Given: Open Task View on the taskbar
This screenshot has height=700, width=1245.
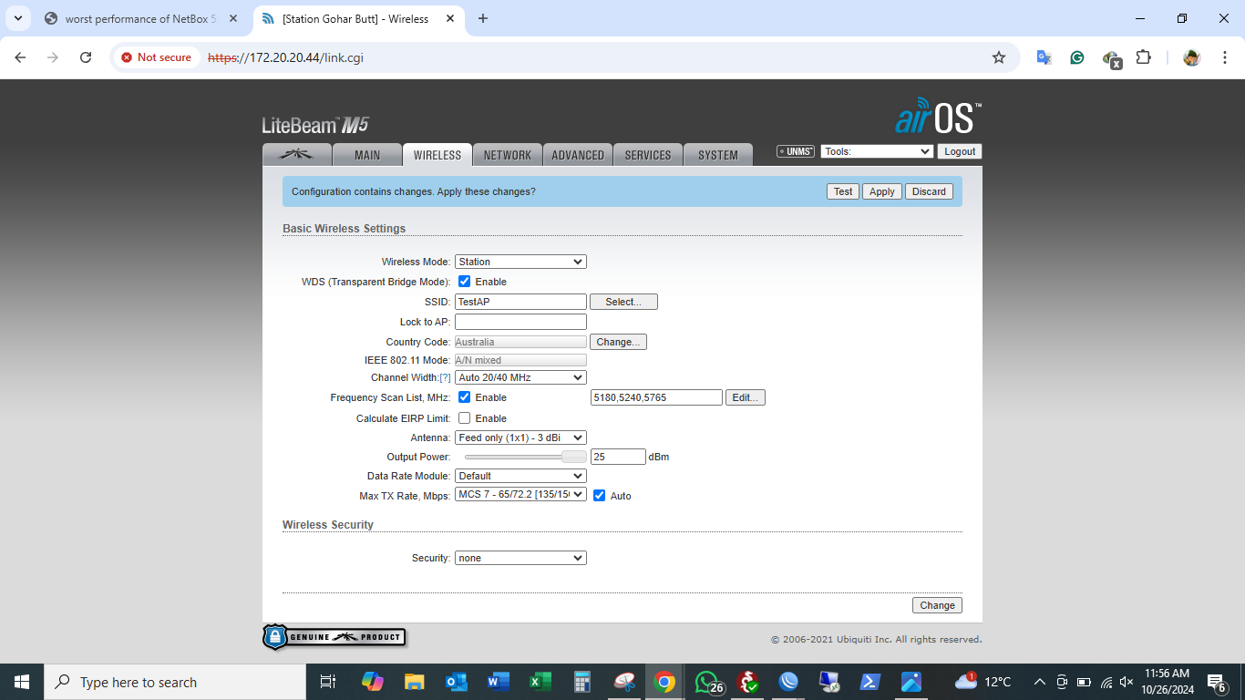Looking at the screenshot, I should point(328,682).
